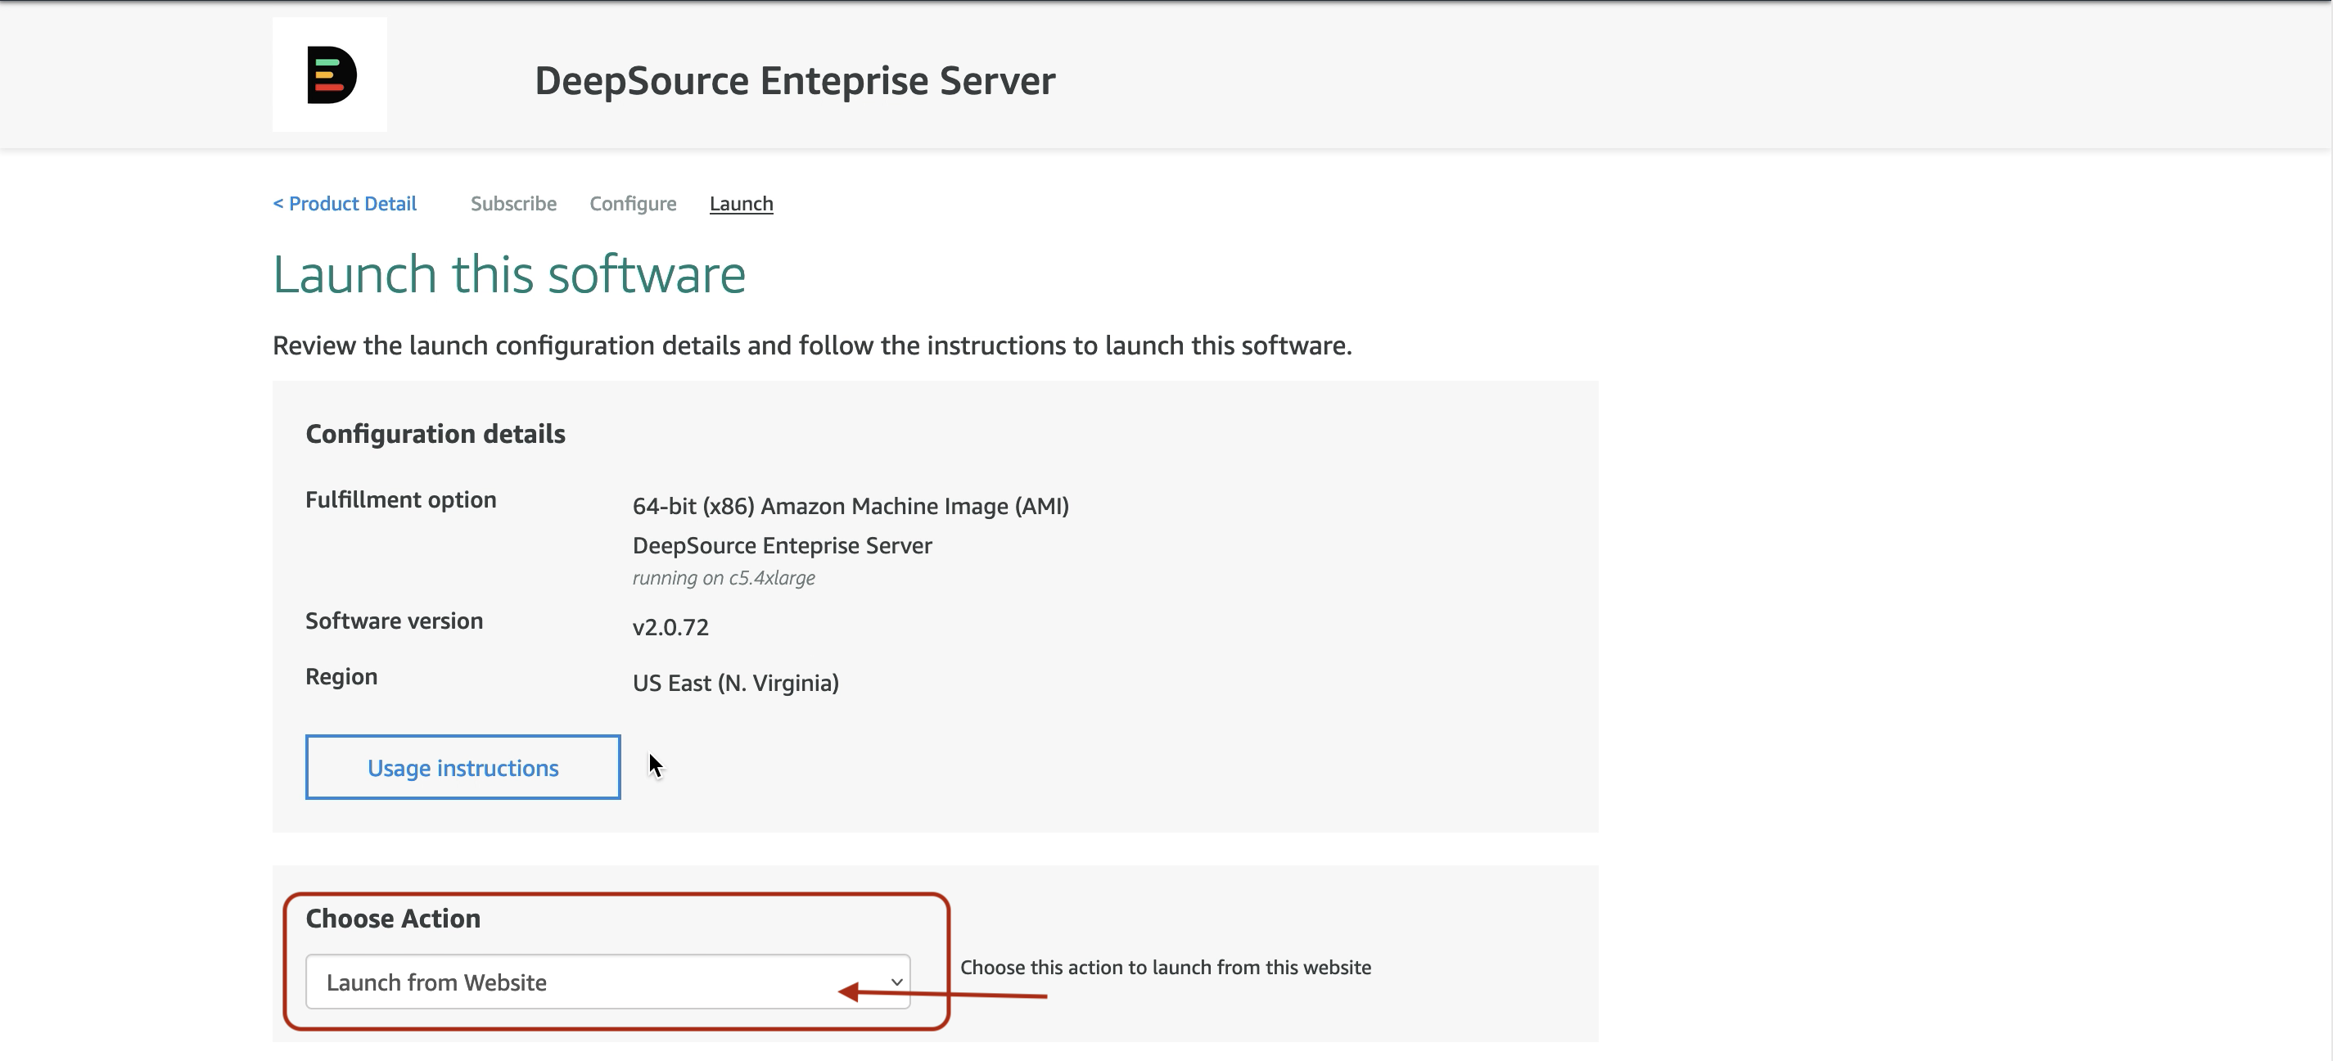Click the DeepSource Enteprise Server header title
The width and height of the screenshot is (2333, 1061).
pos(794,81)
